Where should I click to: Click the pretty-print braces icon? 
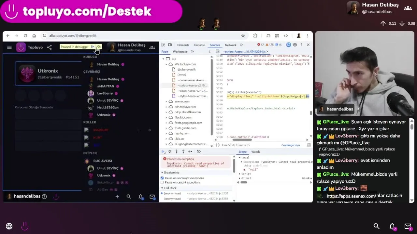[218, 145]
